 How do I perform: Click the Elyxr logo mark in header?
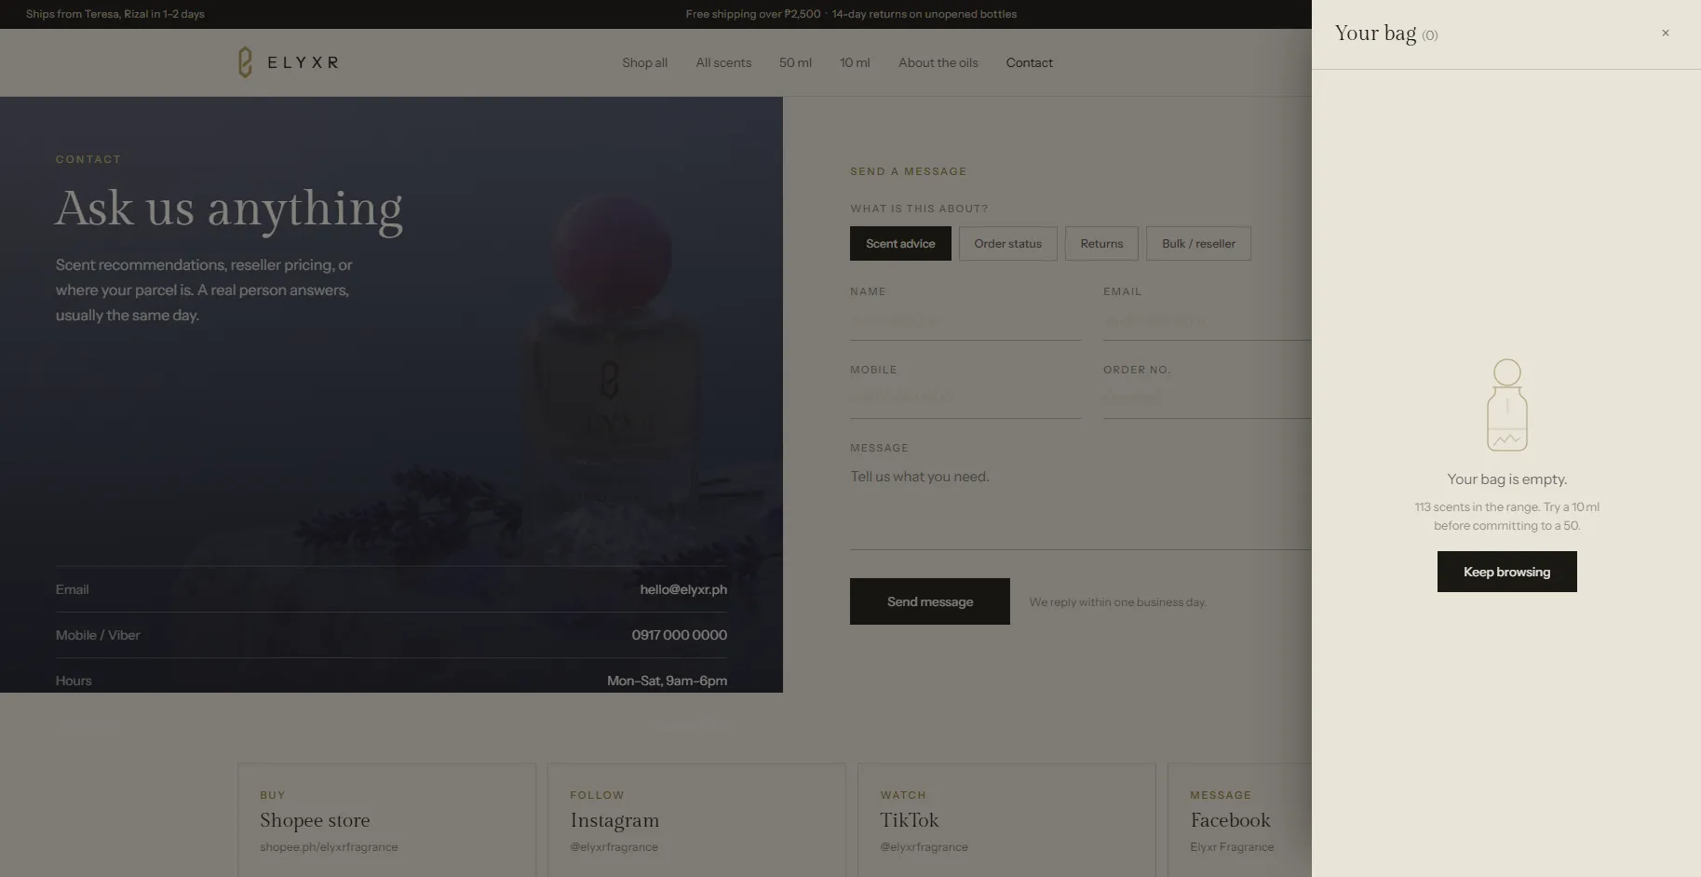(245, 62)
